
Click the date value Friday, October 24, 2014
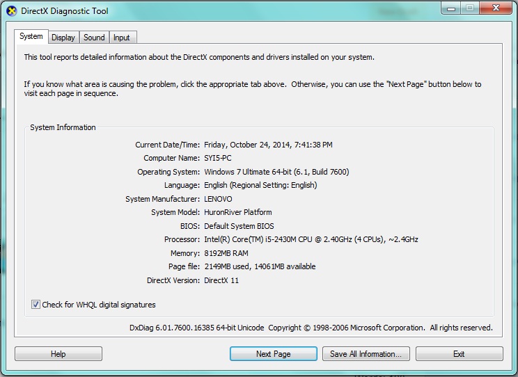click(x=268, y=145)
